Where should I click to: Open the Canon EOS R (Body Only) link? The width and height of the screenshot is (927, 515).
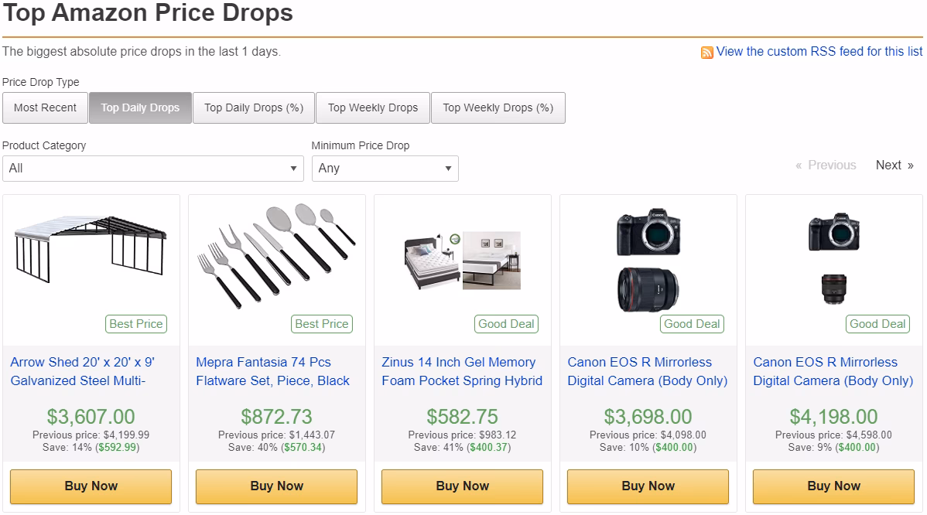(x=648, y=371)
